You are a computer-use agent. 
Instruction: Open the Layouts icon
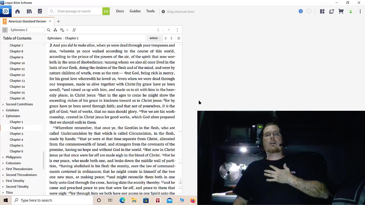322,11
